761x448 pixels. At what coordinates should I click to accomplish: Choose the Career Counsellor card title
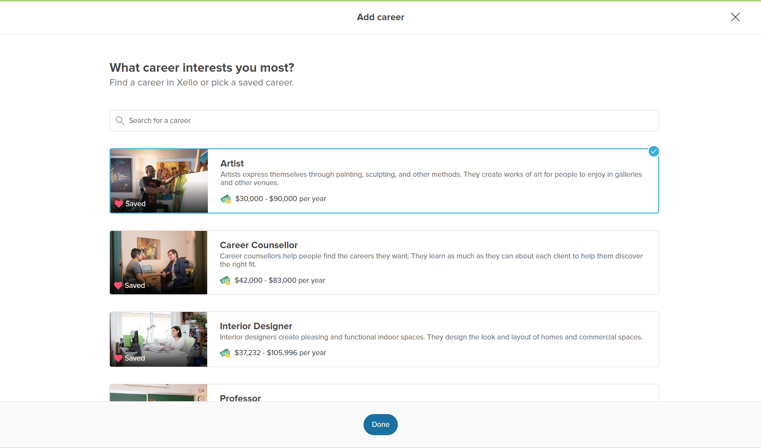coord(258,245)
